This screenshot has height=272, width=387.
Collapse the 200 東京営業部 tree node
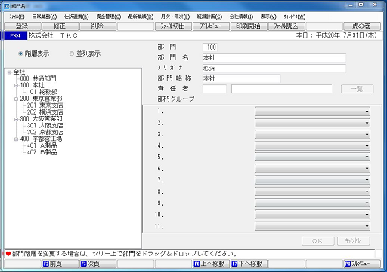tap(16, 99)
